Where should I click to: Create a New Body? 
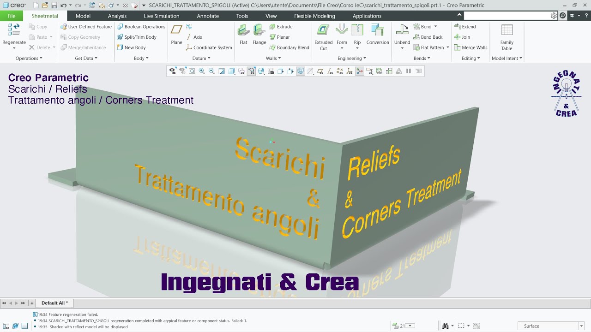coord(131,47)
